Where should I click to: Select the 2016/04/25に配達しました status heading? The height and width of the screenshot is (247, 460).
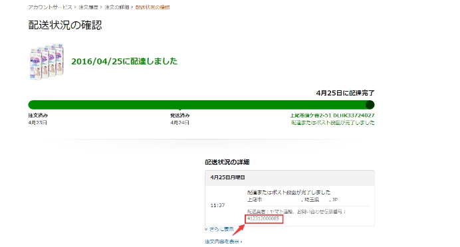[x=124, y=61]
